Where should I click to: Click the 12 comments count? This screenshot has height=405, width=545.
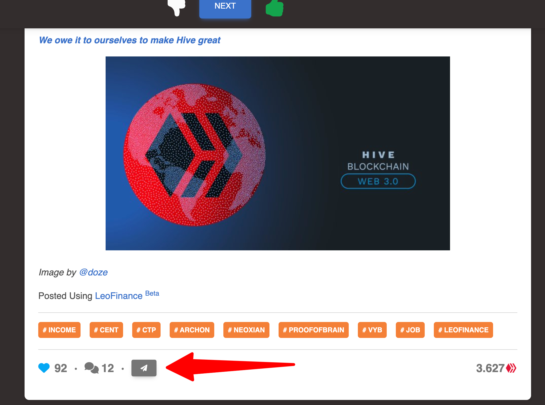[x=108, y=368]
